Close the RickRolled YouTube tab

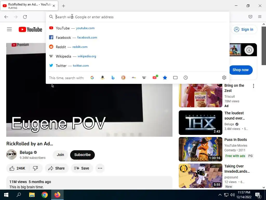click(54, 6)
